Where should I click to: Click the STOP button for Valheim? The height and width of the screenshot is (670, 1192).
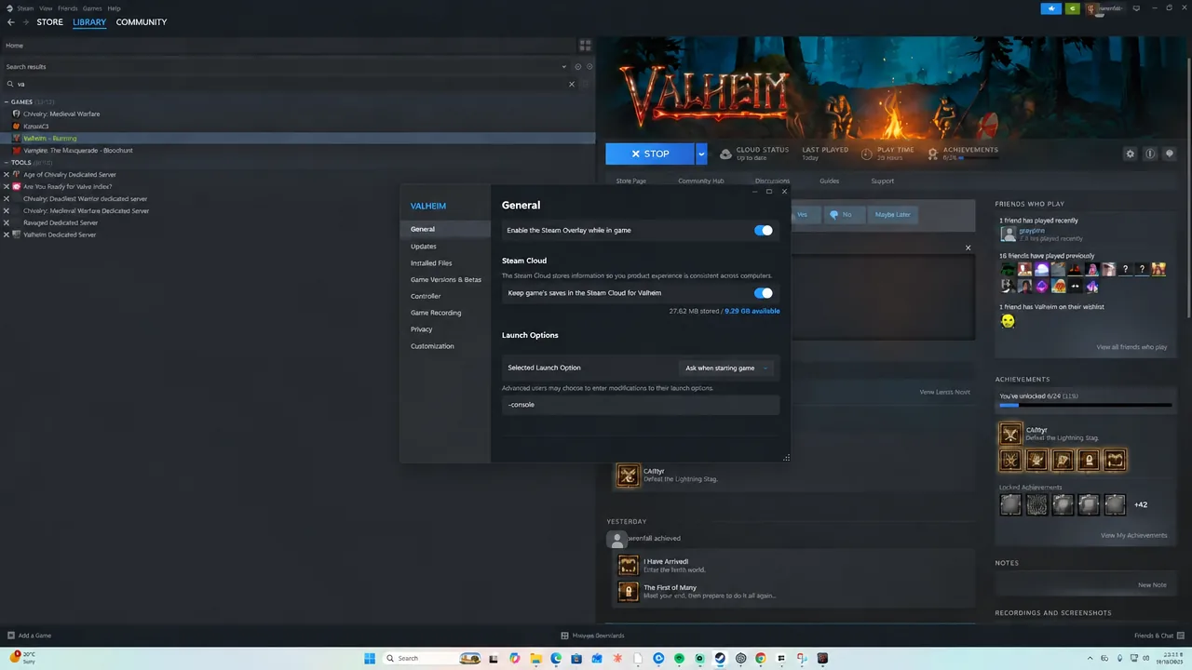coord(650,154)
